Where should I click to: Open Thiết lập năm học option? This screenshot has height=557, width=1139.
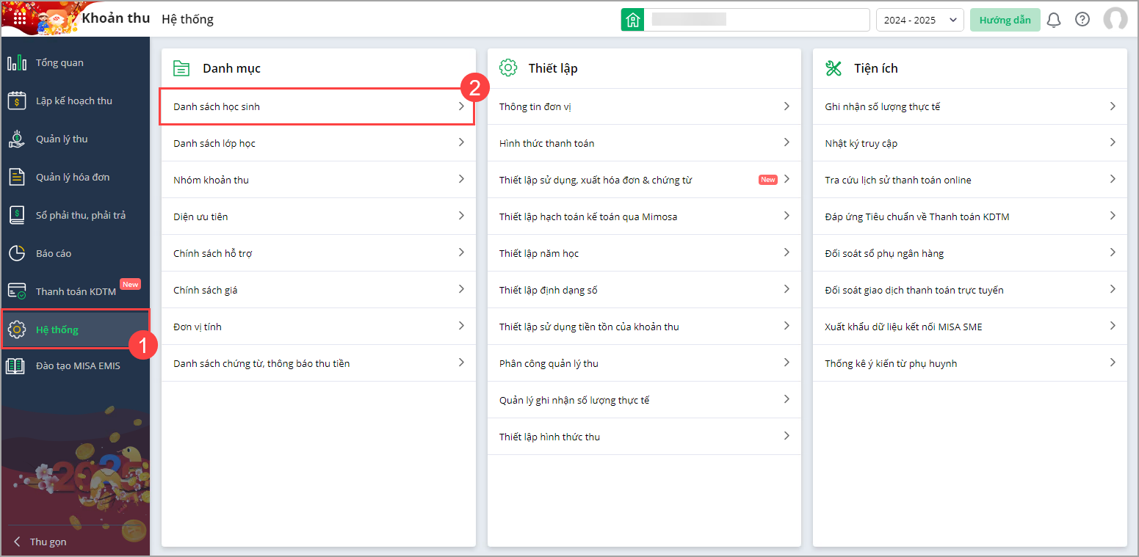pyautogui.click(x=643, y=253)
